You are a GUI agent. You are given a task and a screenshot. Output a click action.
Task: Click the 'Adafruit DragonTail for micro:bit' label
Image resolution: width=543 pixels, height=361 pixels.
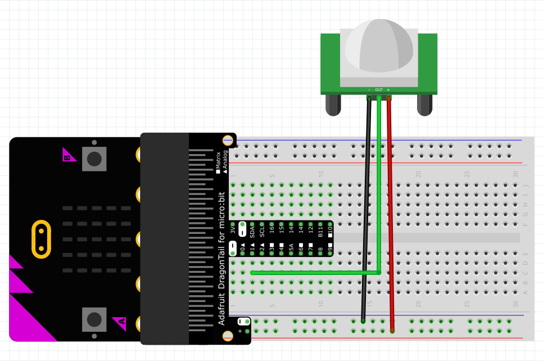coord(221,258)
